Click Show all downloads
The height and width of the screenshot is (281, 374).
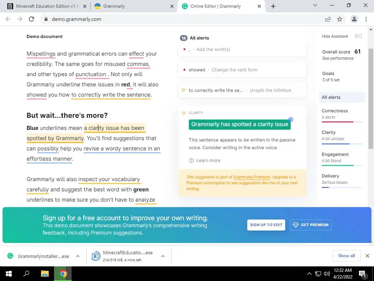coord(346,256)
